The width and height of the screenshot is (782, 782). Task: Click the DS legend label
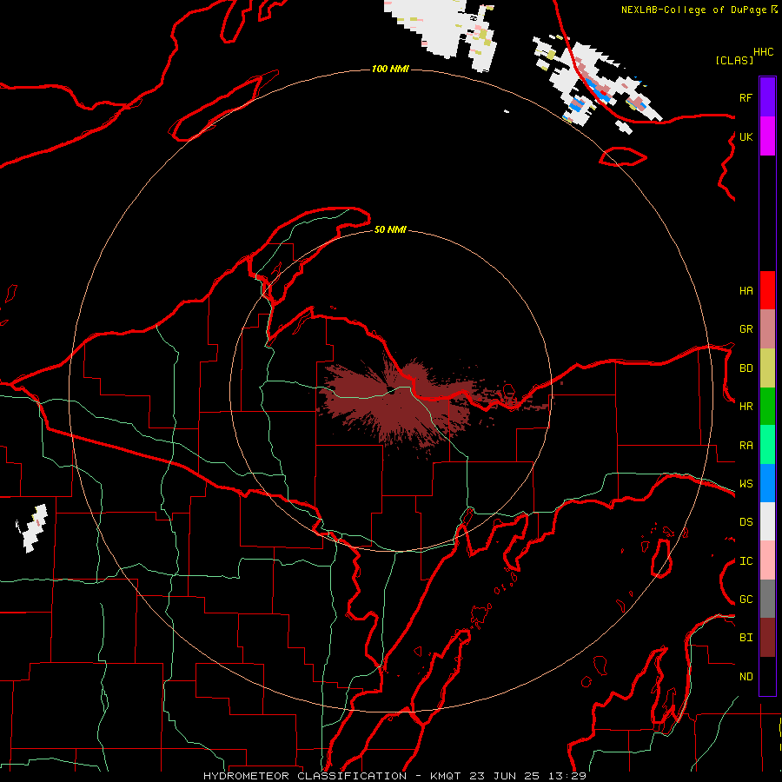pos(746,522)
